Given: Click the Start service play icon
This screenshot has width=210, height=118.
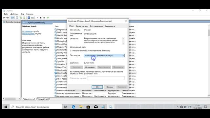Looking at the screenshot, I should 37,18.
